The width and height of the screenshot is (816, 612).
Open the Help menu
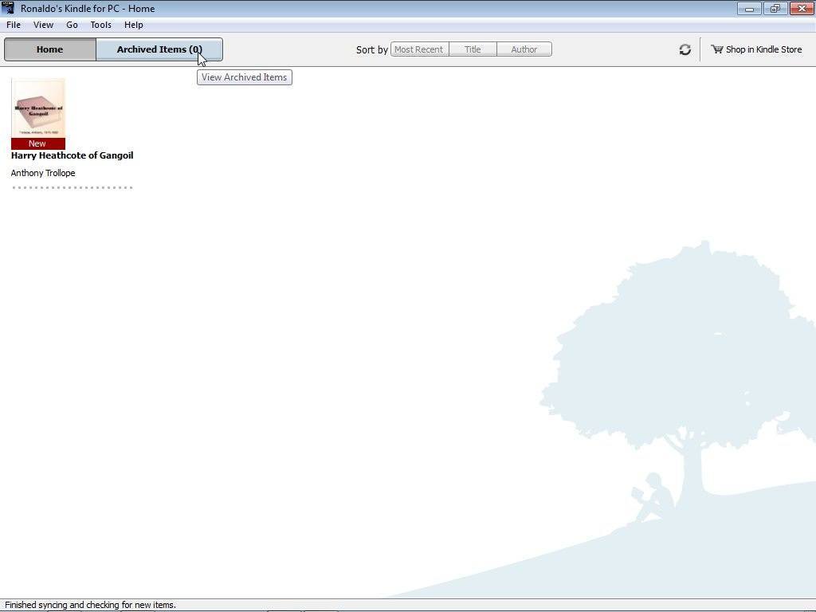[x=133, y=25]
